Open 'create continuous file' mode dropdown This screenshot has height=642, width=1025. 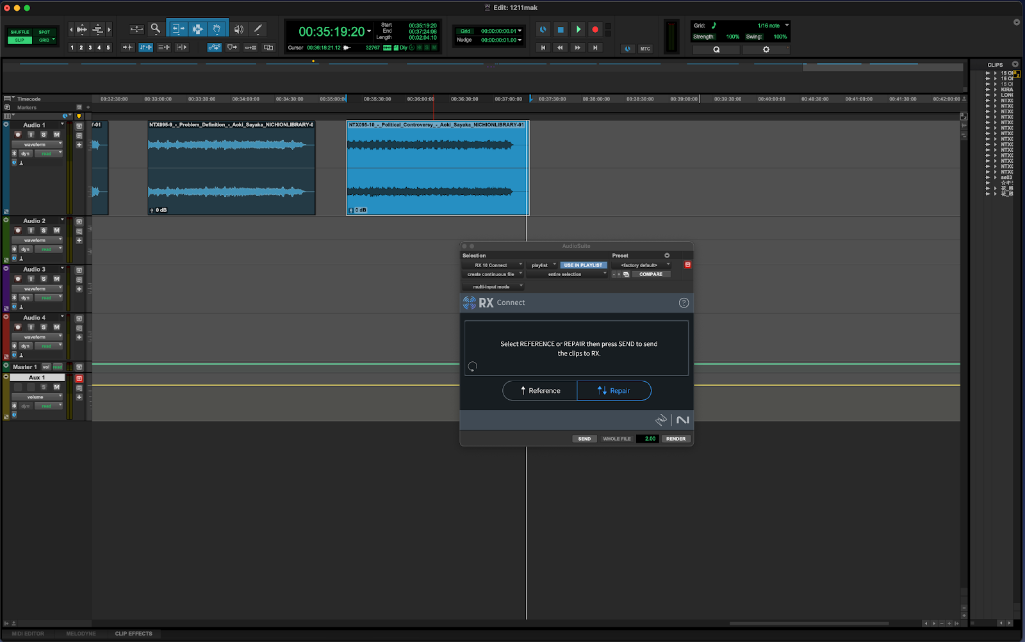[493, 274]
